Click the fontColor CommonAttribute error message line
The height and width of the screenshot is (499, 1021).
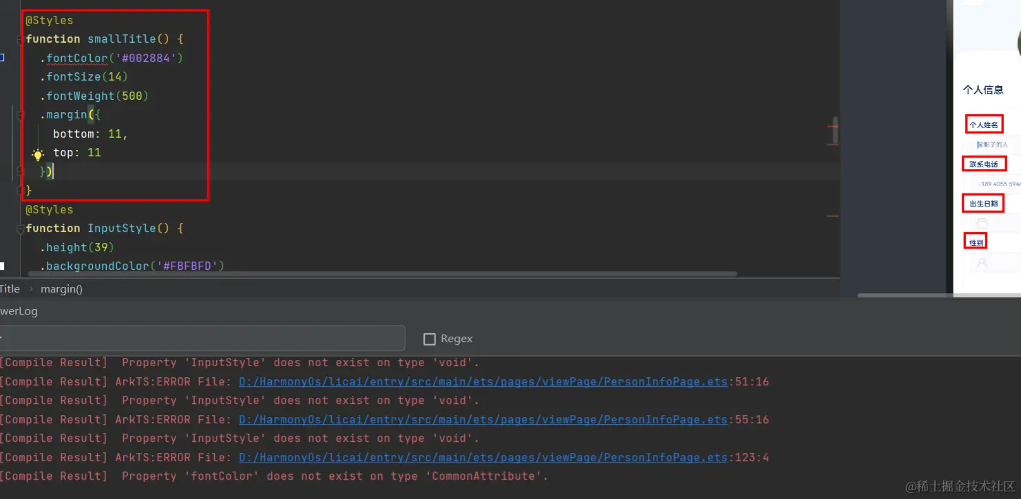pos(275,476)
